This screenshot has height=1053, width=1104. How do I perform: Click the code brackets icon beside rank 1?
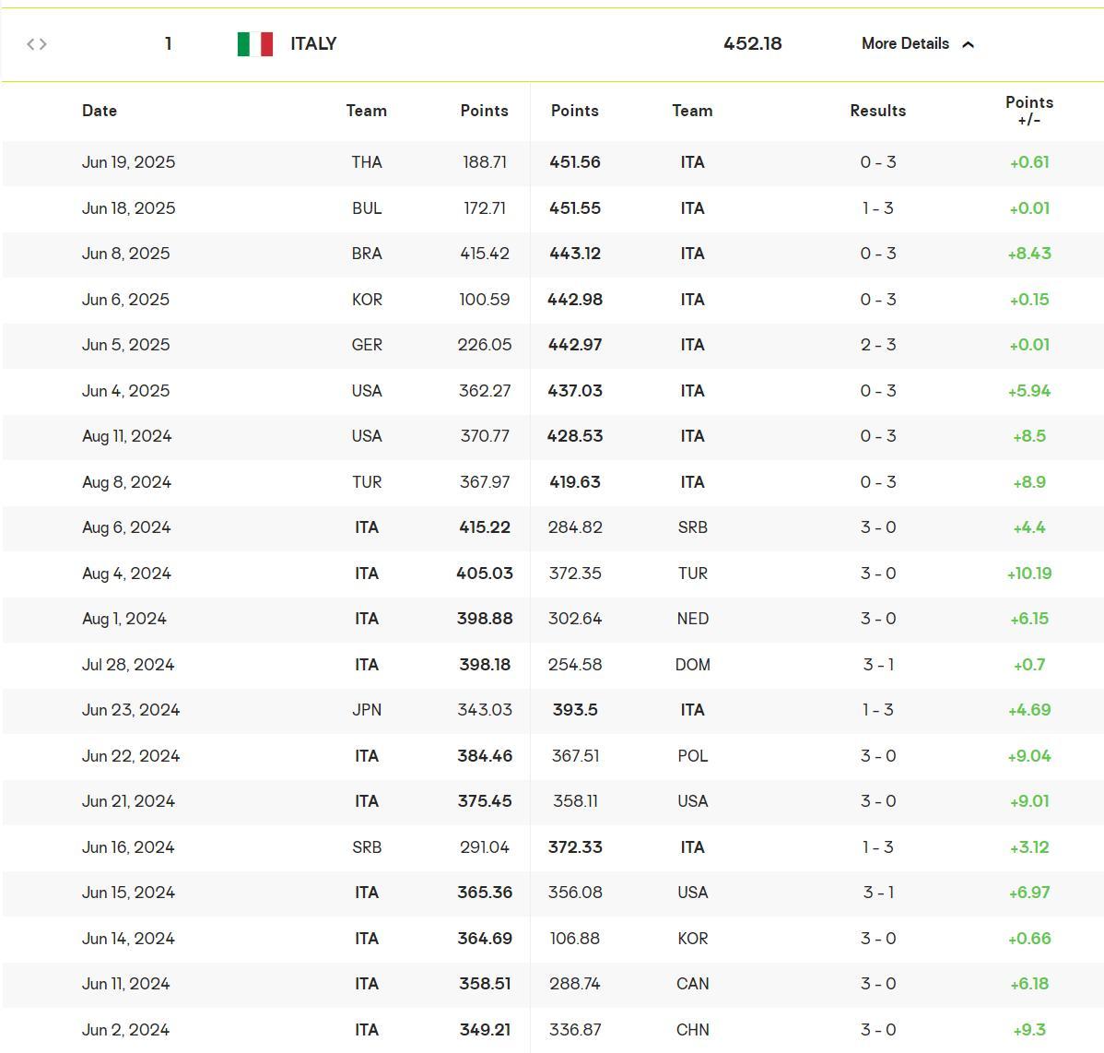(x=37, y=44)
